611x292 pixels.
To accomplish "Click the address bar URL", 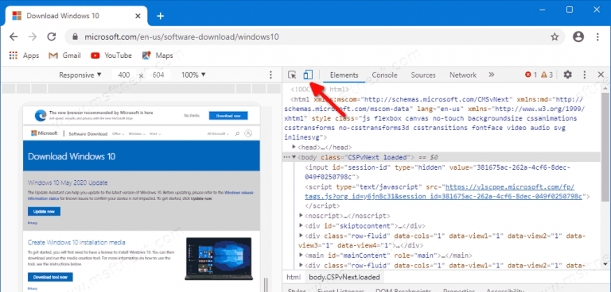I will tap(181, 37).
